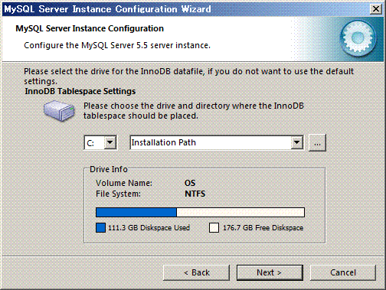Click the "176.7 GB Free Diskspace" text

tap(263, 228)
